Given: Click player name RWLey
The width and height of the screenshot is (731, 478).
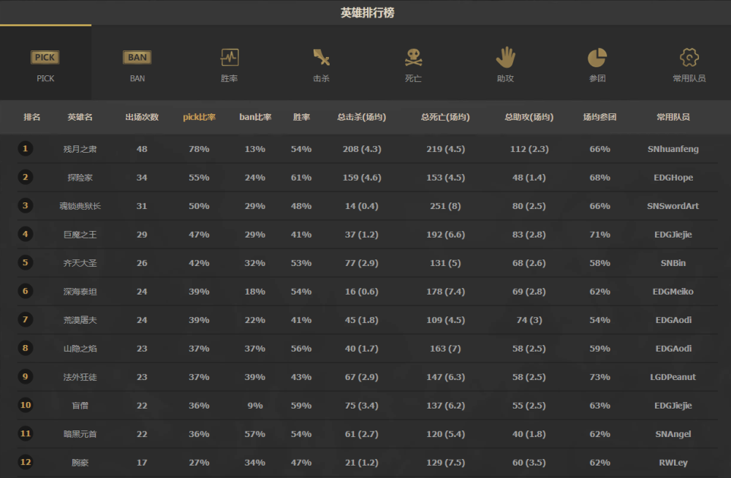Looking at the screenshot, I should (673, 463).
